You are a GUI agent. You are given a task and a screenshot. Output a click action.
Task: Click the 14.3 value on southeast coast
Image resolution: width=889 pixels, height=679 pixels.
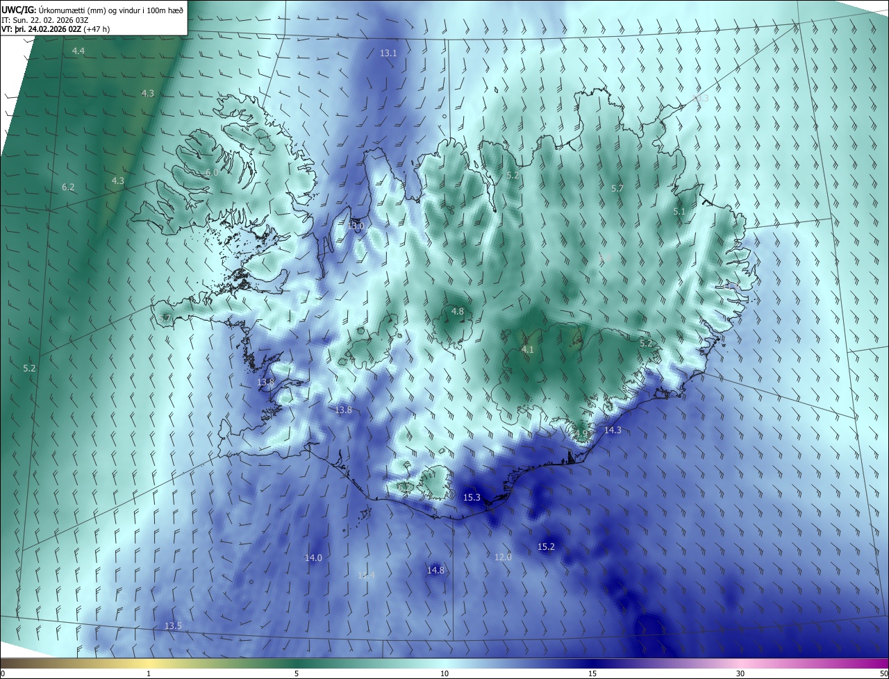pyautogui.click(x=613, y=430)
